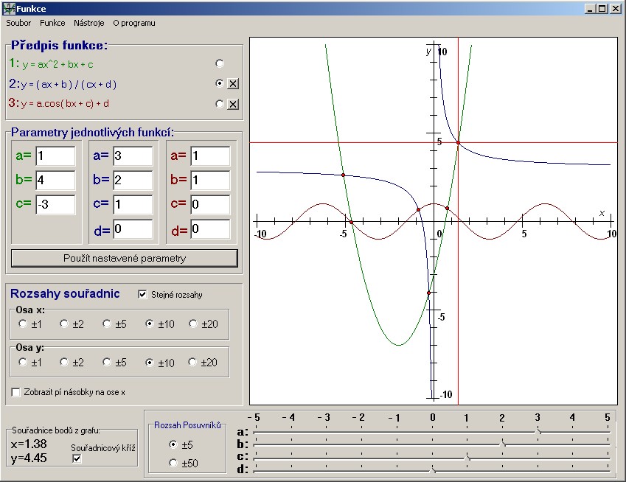Click green function's c input field
The width and height of the screenshot is (626, 482).
click(55, 205)
